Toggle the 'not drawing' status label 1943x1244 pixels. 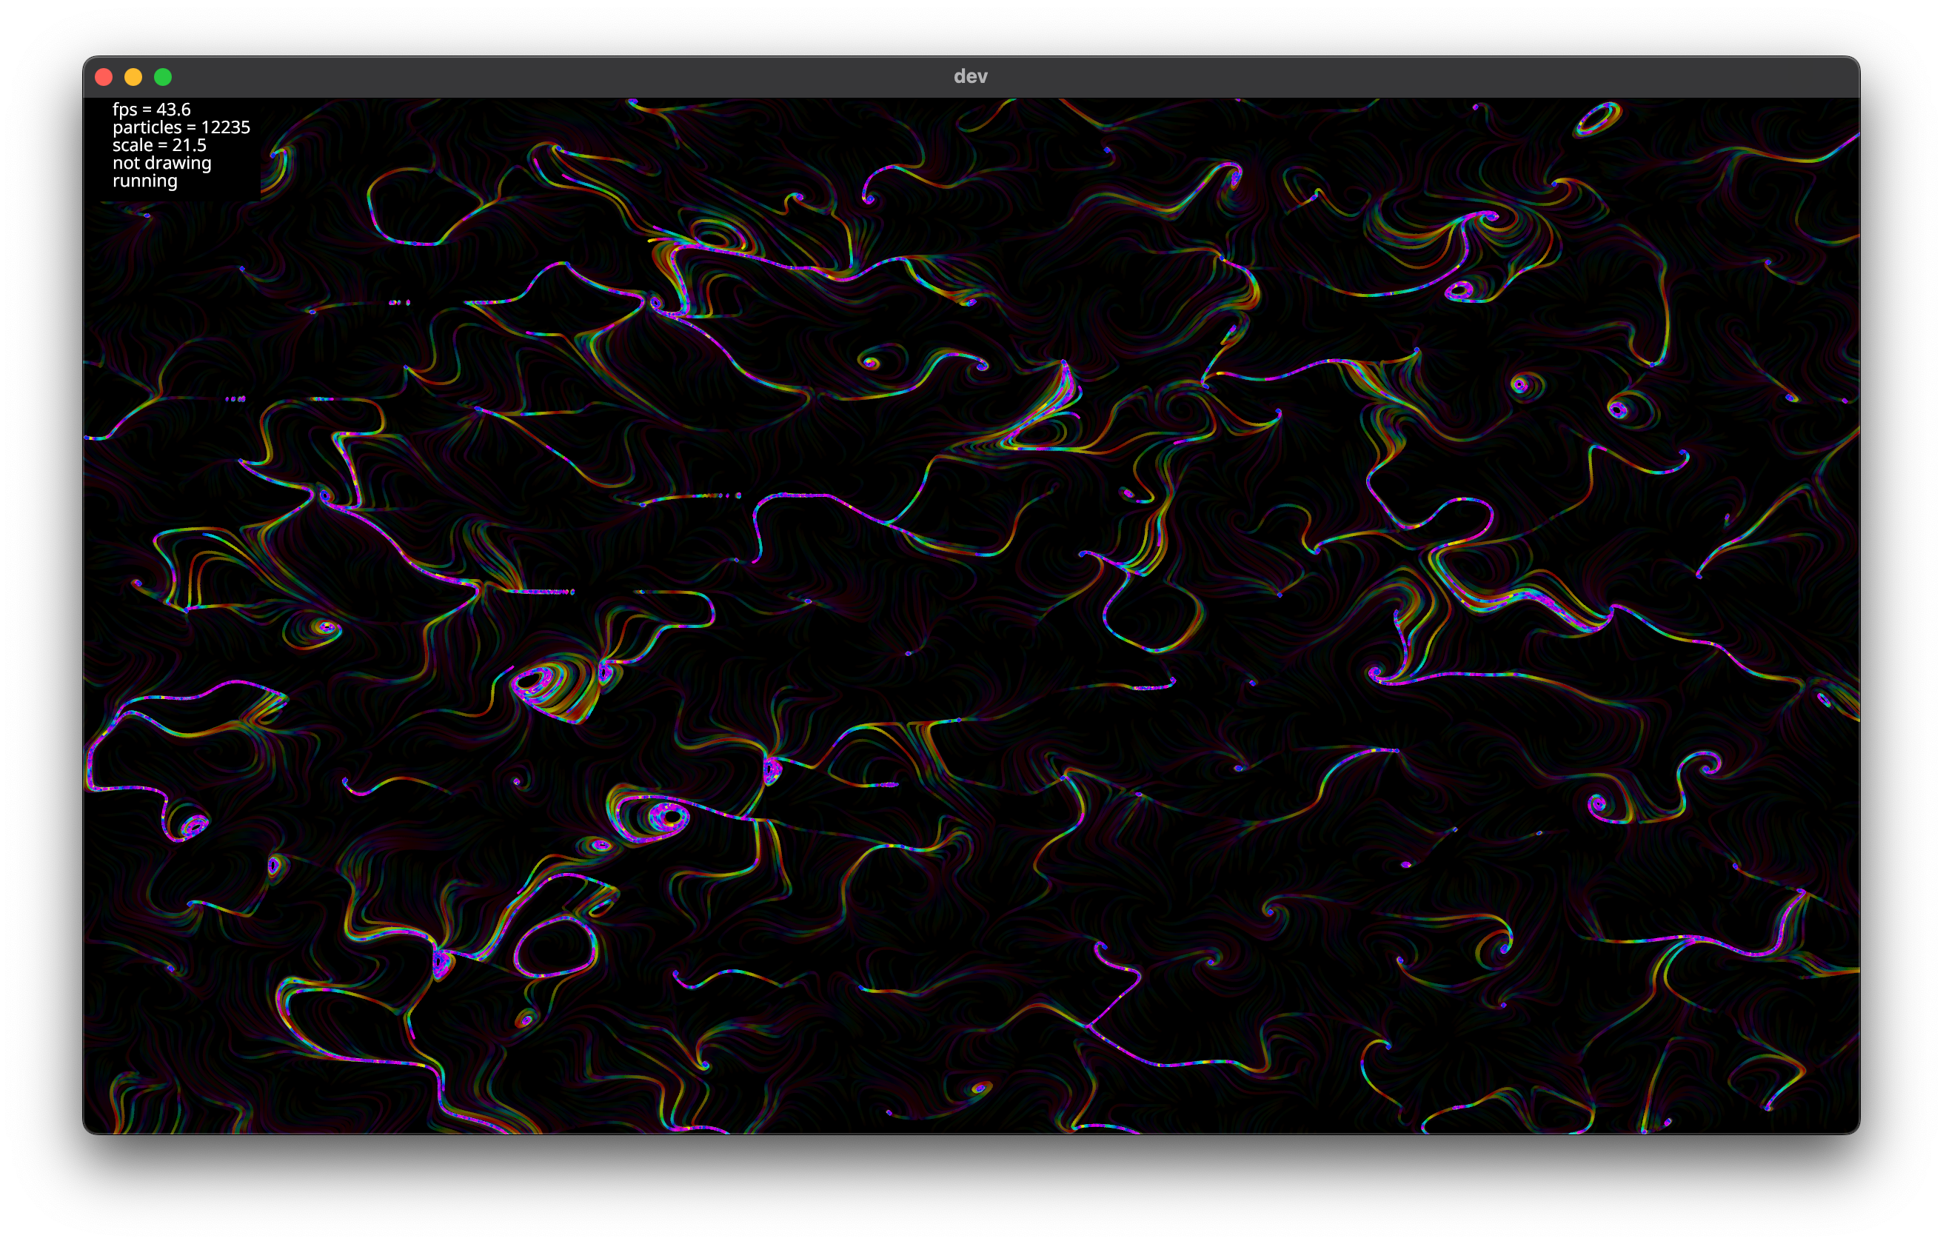tap(161, 163)
